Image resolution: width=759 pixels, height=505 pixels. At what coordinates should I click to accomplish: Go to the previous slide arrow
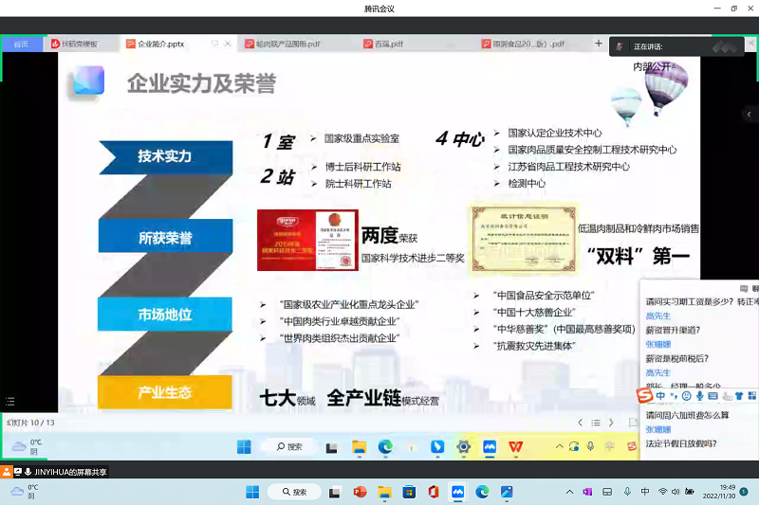(x=581, y=423)
